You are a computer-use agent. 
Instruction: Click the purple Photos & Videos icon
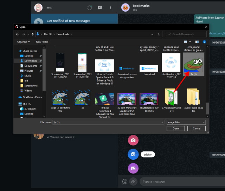tap(133, 168)
